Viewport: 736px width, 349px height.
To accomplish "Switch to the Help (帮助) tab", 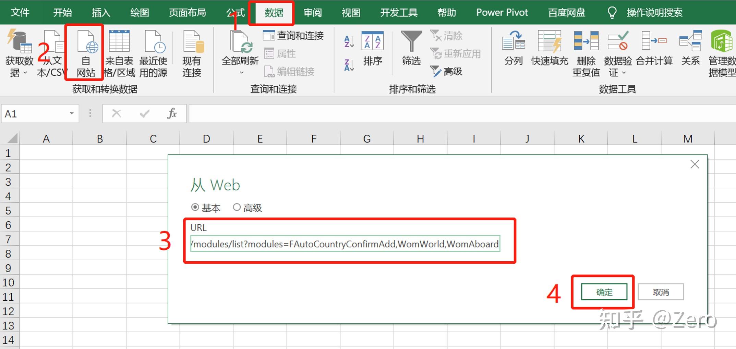I will pos(447,13).
